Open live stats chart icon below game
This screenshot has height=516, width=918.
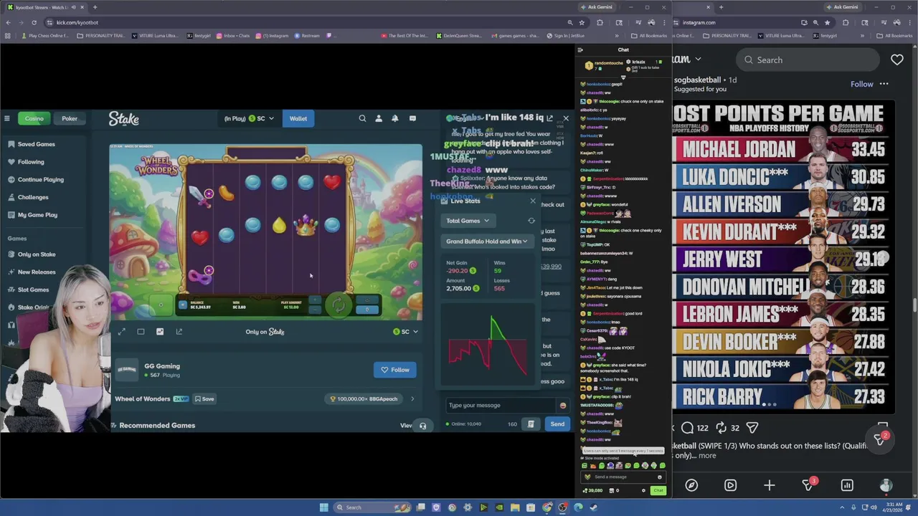pyautogui.click(x=160, y=331)
